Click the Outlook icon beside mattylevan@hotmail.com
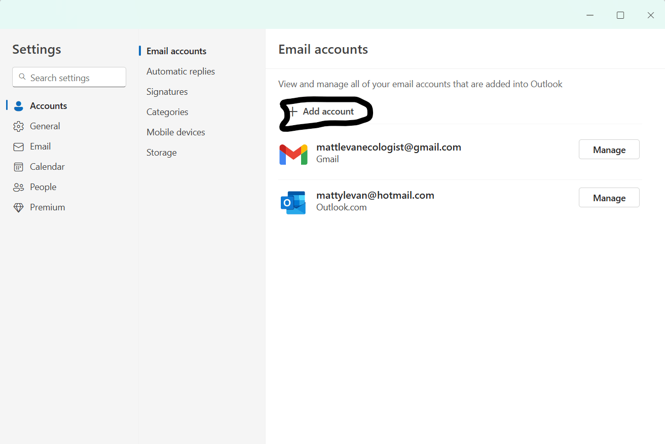Viewport: 665px width, 444px height. point(293,202)
